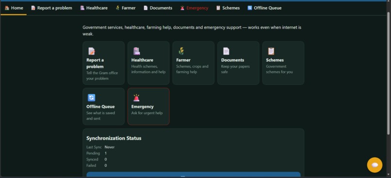This screenshot has height=178, width=391.
Task: Click 'Ask for urgent help' text
Action: (x=147, y=113)
